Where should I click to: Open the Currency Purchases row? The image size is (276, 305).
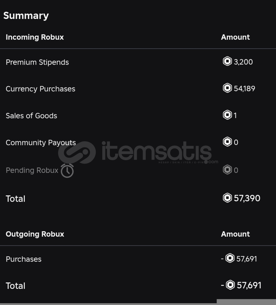[40, 89]
